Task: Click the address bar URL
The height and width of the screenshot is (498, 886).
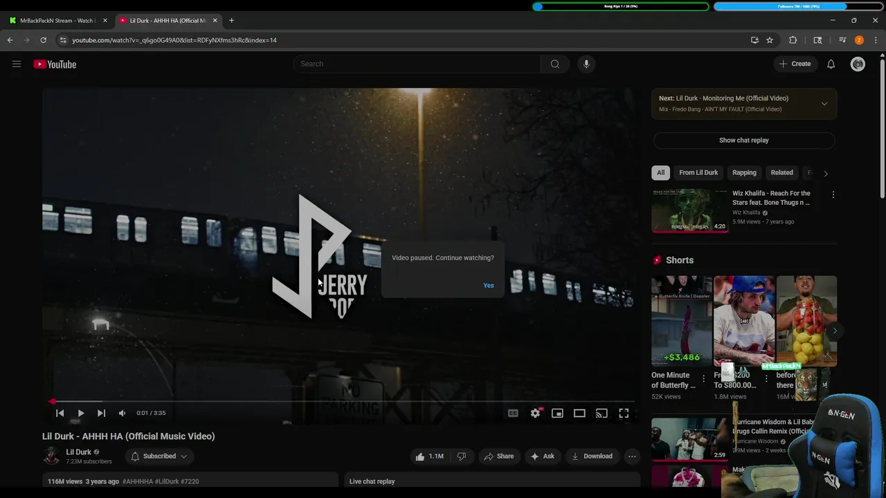Action: point(174,40)
